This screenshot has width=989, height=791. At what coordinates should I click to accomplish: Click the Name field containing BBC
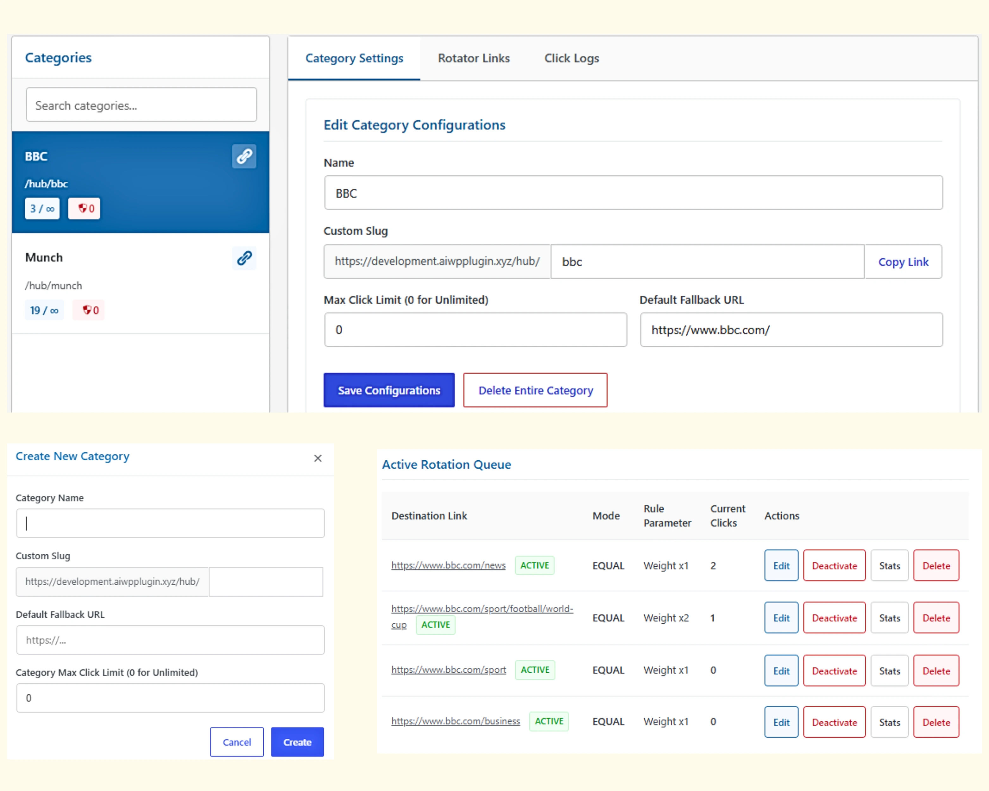click(x=634, y=193)
